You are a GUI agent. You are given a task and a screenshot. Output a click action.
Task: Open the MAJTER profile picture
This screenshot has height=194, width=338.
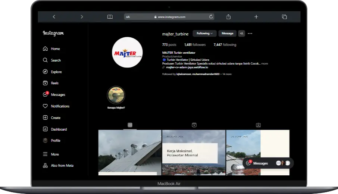click(127, 52)
